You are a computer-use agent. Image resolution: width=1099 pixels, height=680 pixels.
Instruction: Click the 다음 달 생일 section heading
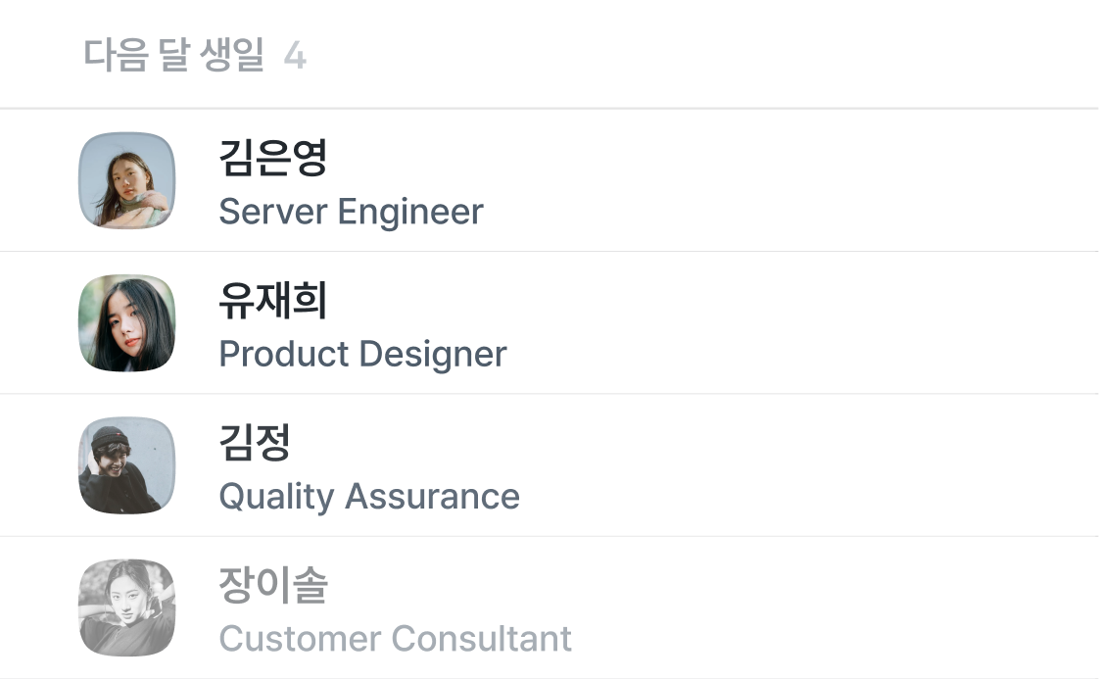tap(174, 56)
